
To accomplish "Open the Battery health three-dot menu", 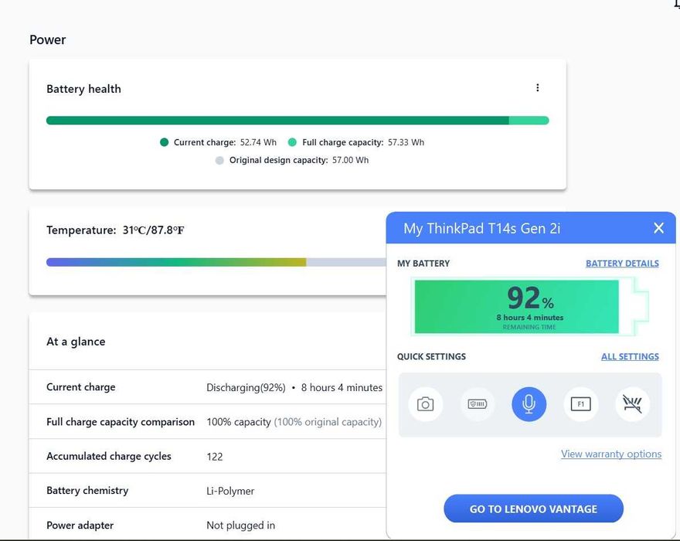I will click(x=537, y=87).
